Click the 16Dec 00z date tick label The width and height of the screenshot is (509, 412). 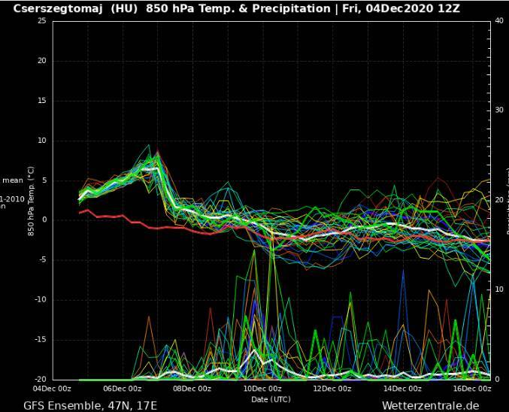(x=472, y=389)
